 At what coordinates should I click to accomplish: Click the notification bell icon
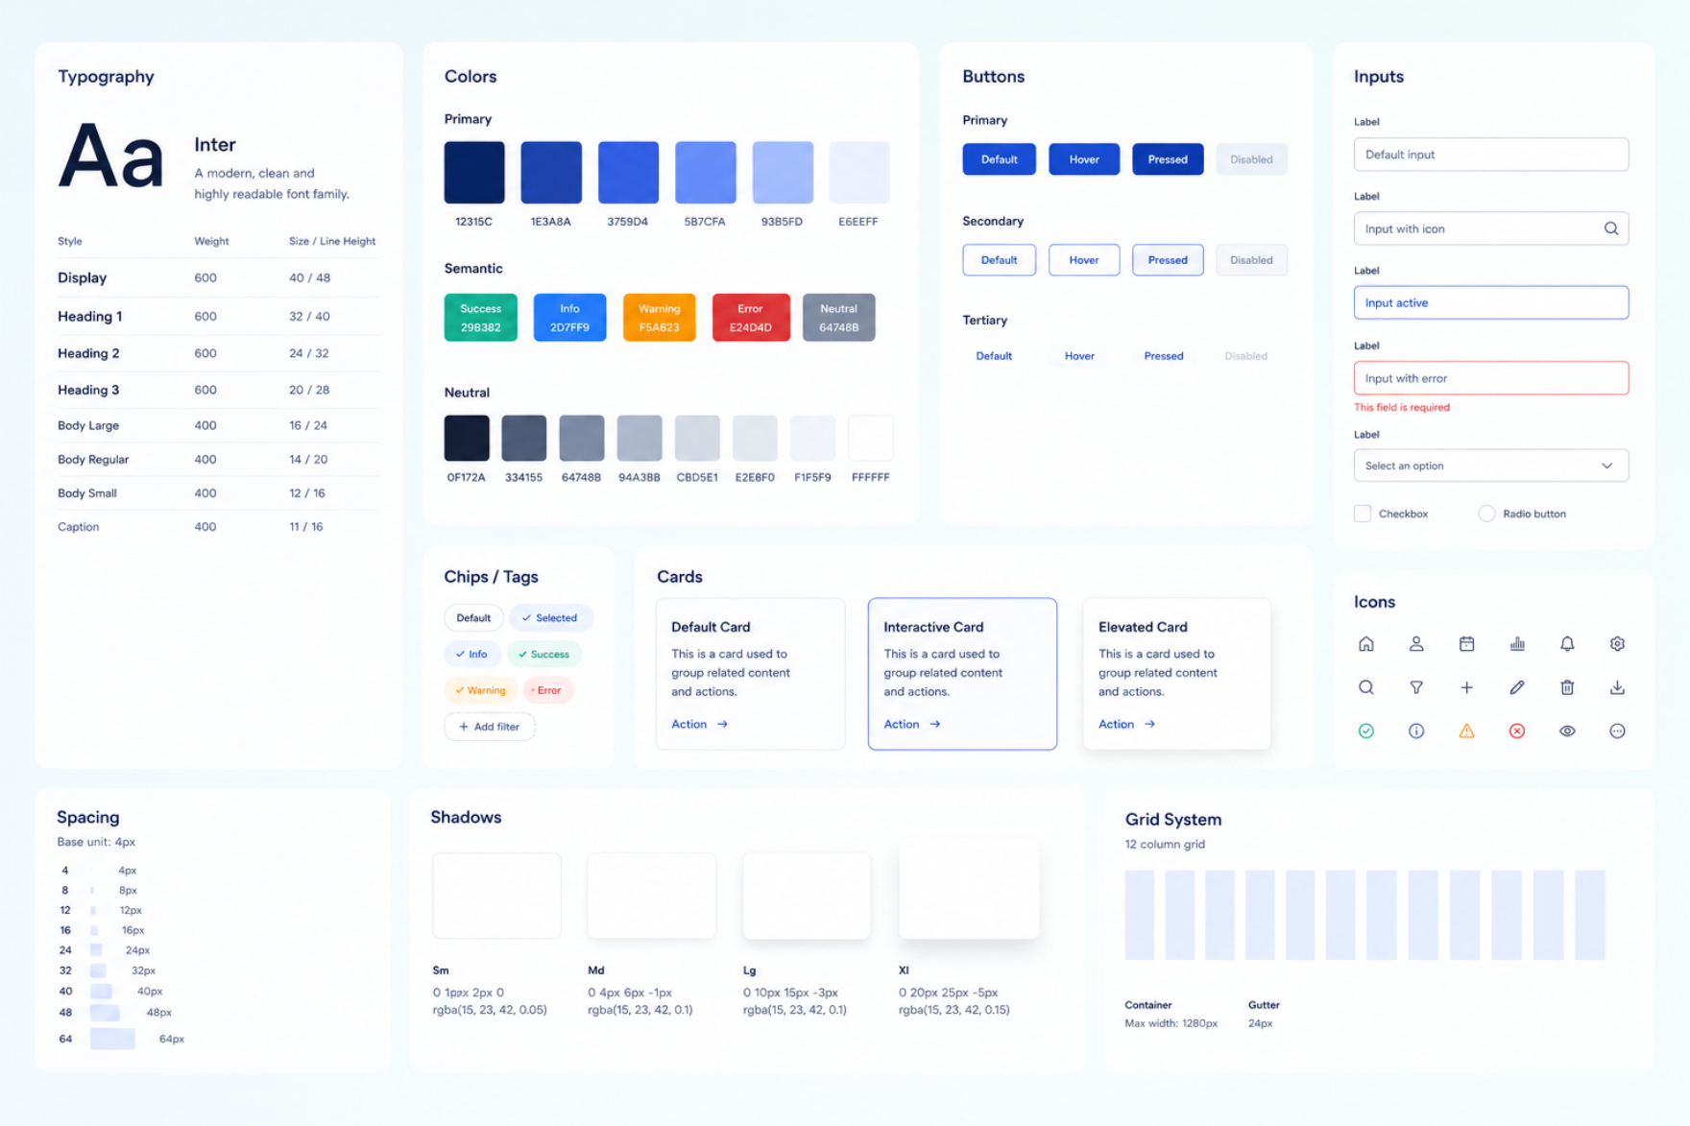1567,644
